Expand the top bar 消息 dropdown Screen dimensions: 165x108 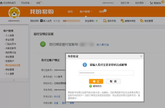click(x=43, y=3)
